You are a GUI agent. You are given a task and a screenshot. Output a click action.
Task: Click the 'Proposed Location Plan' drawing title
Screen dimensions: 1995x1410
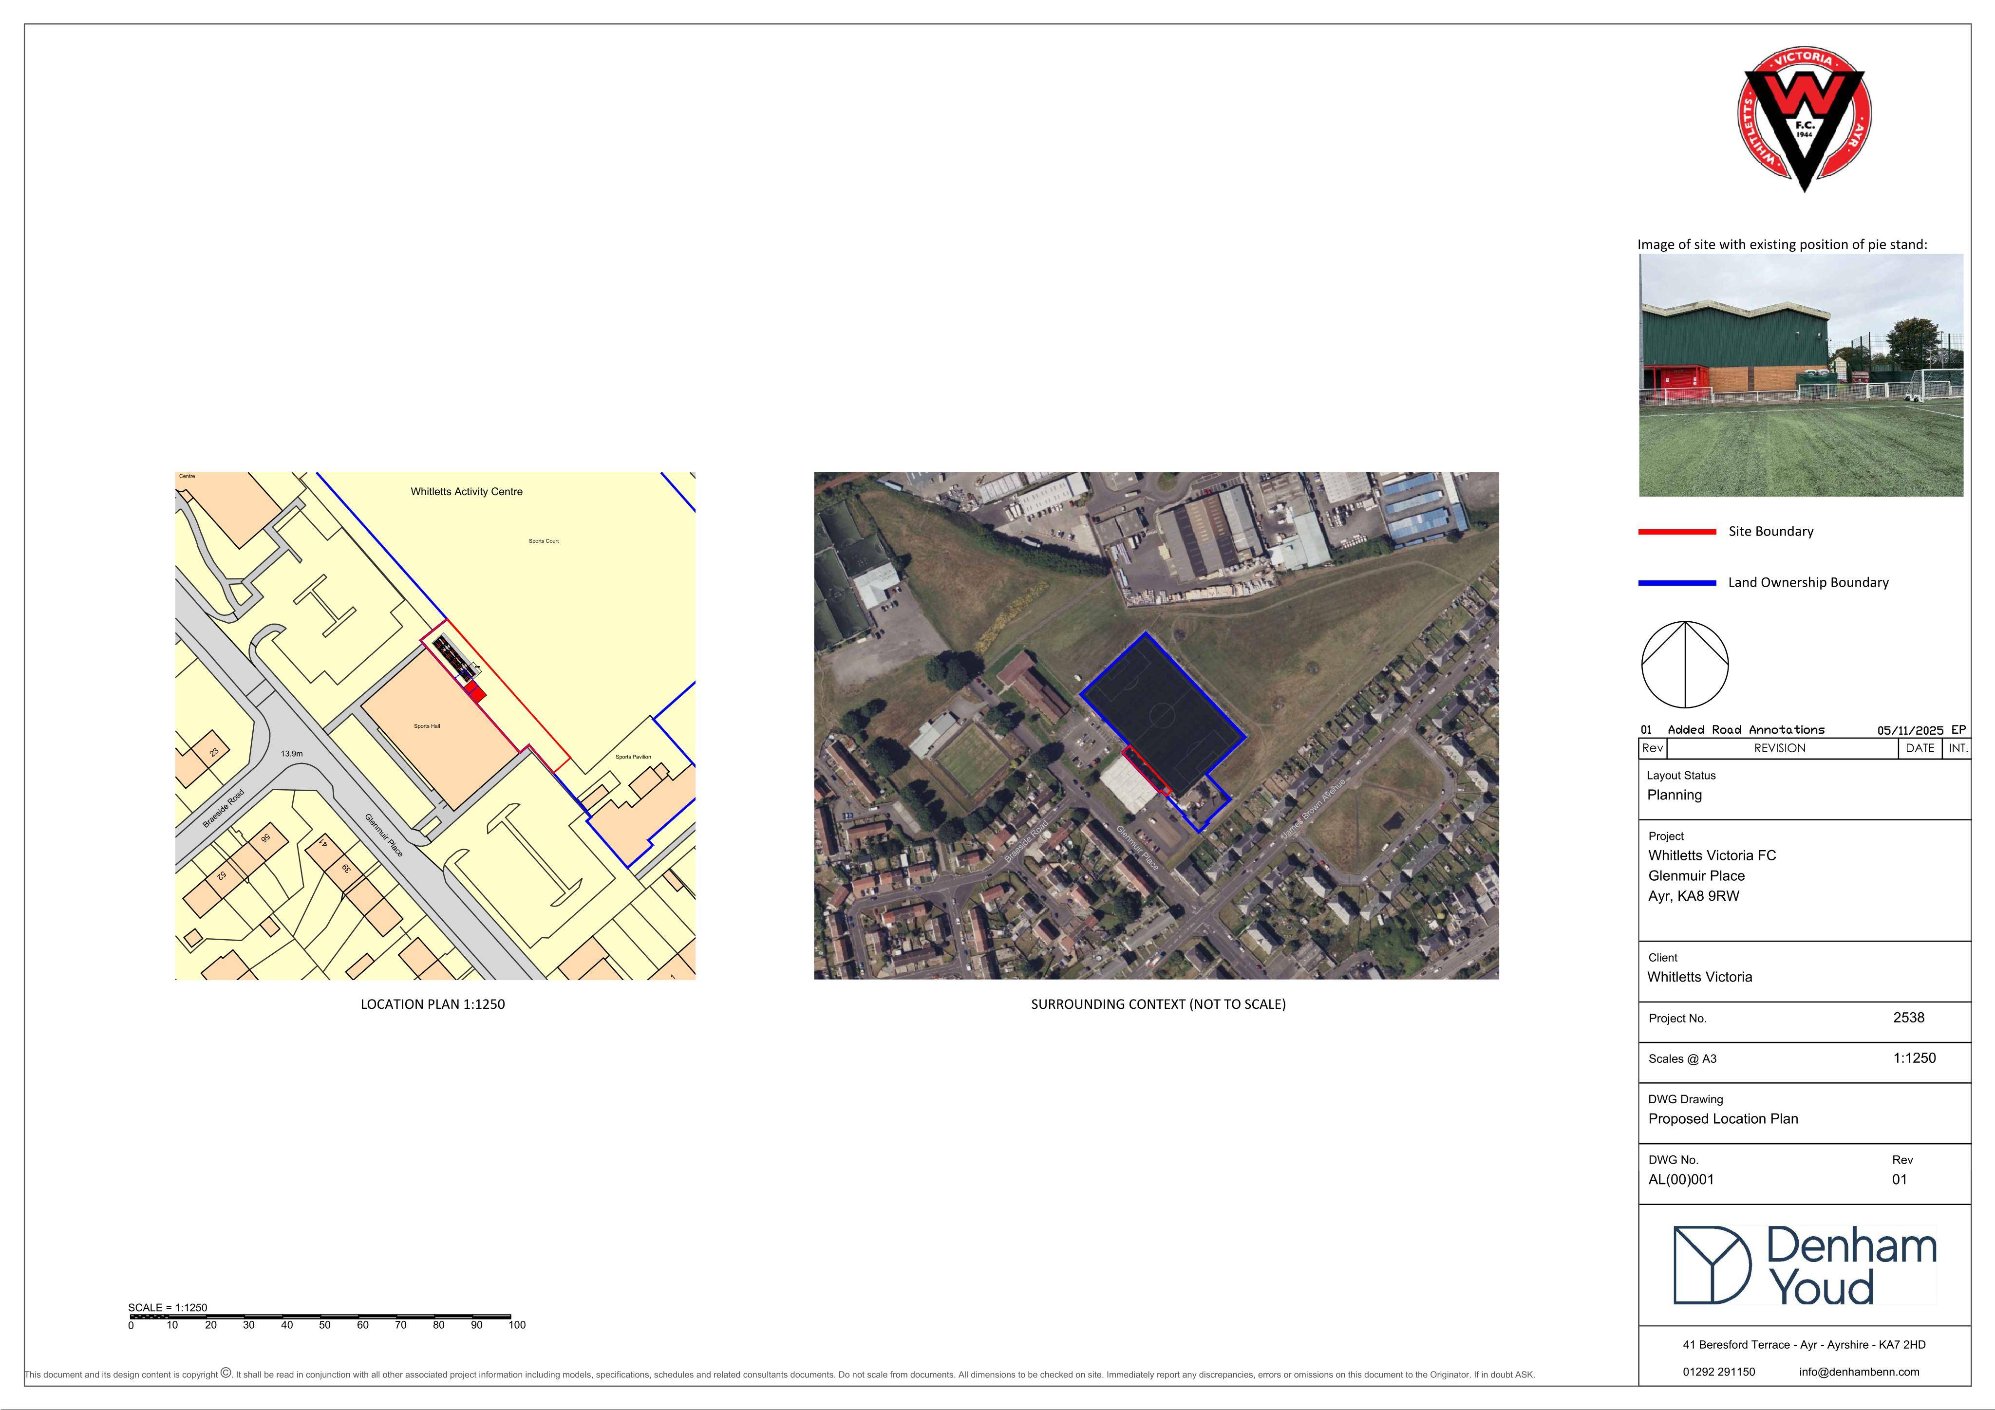coord(1723,1119)
